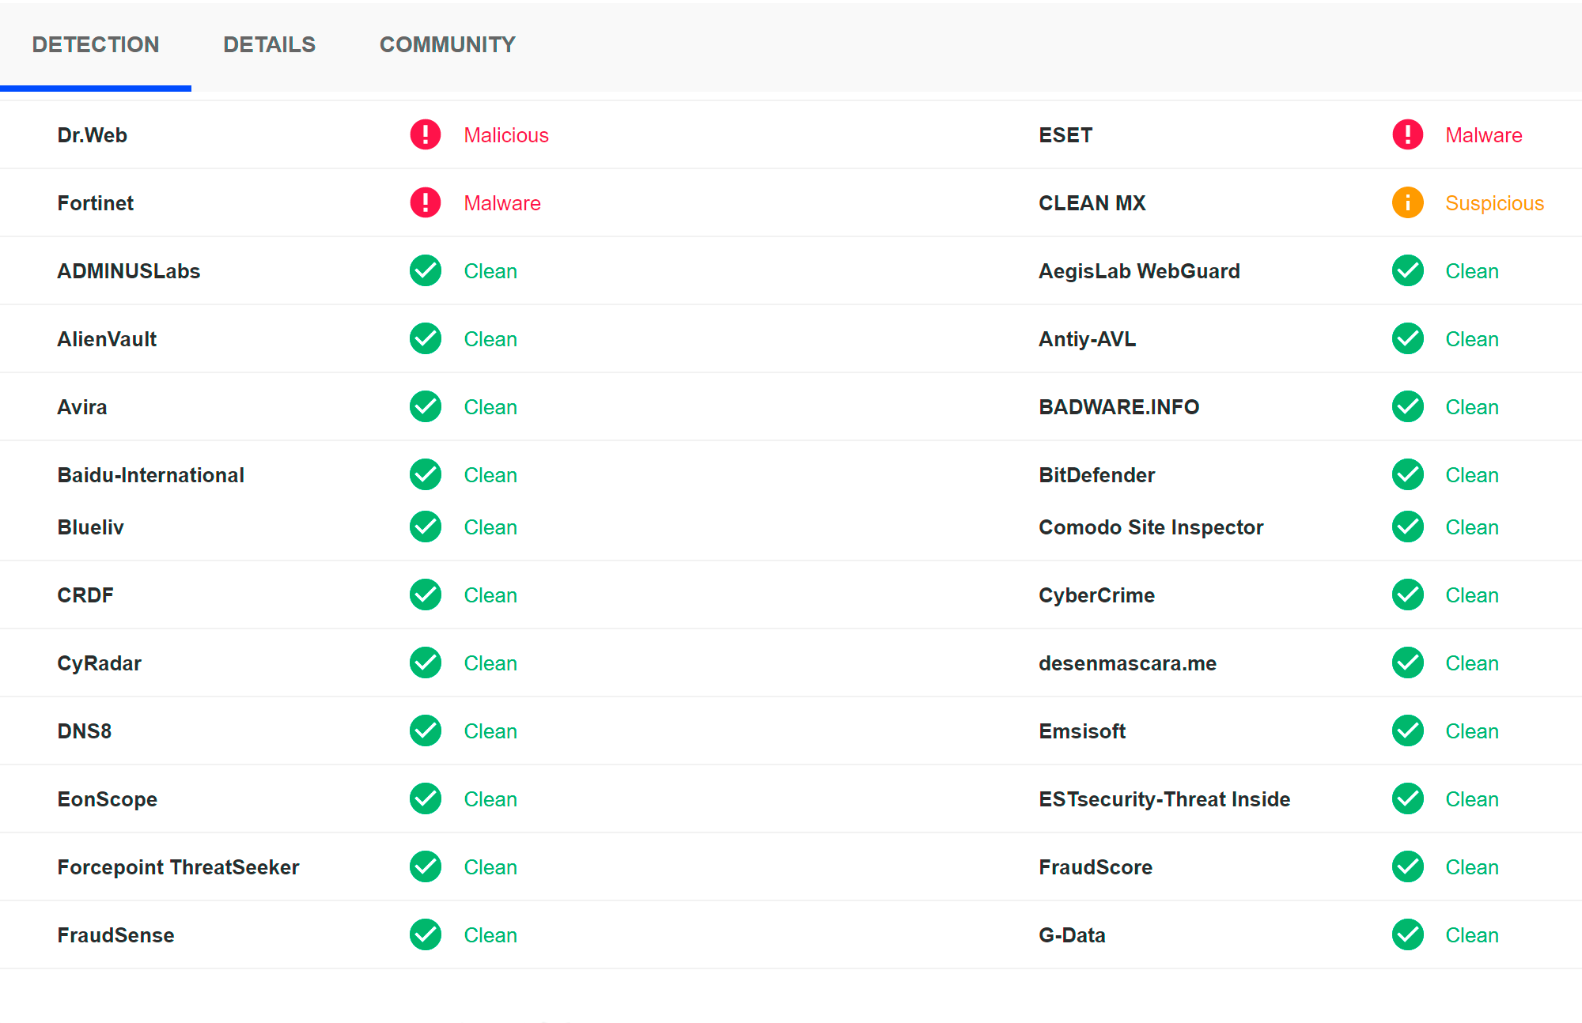Select the Forcepoint ThreatSeeker engine name
This screenshot has height=1023, width=1582.
tap(178, 867)
